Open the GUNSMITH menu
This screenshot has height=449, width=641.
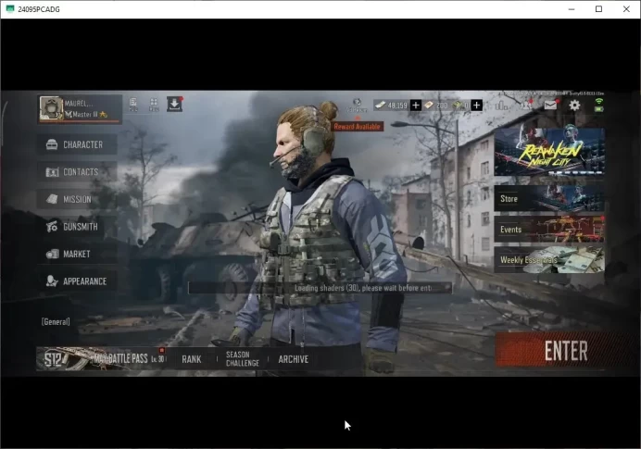[77, 227]
